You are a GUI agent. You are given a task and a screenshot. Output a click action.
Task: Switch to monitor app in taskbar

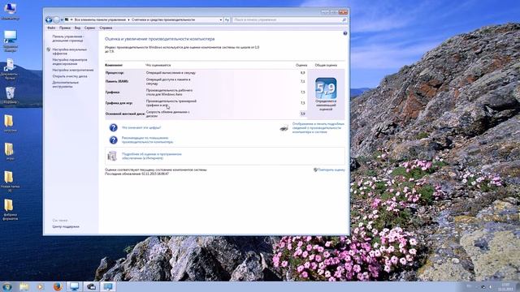(74, 286)
